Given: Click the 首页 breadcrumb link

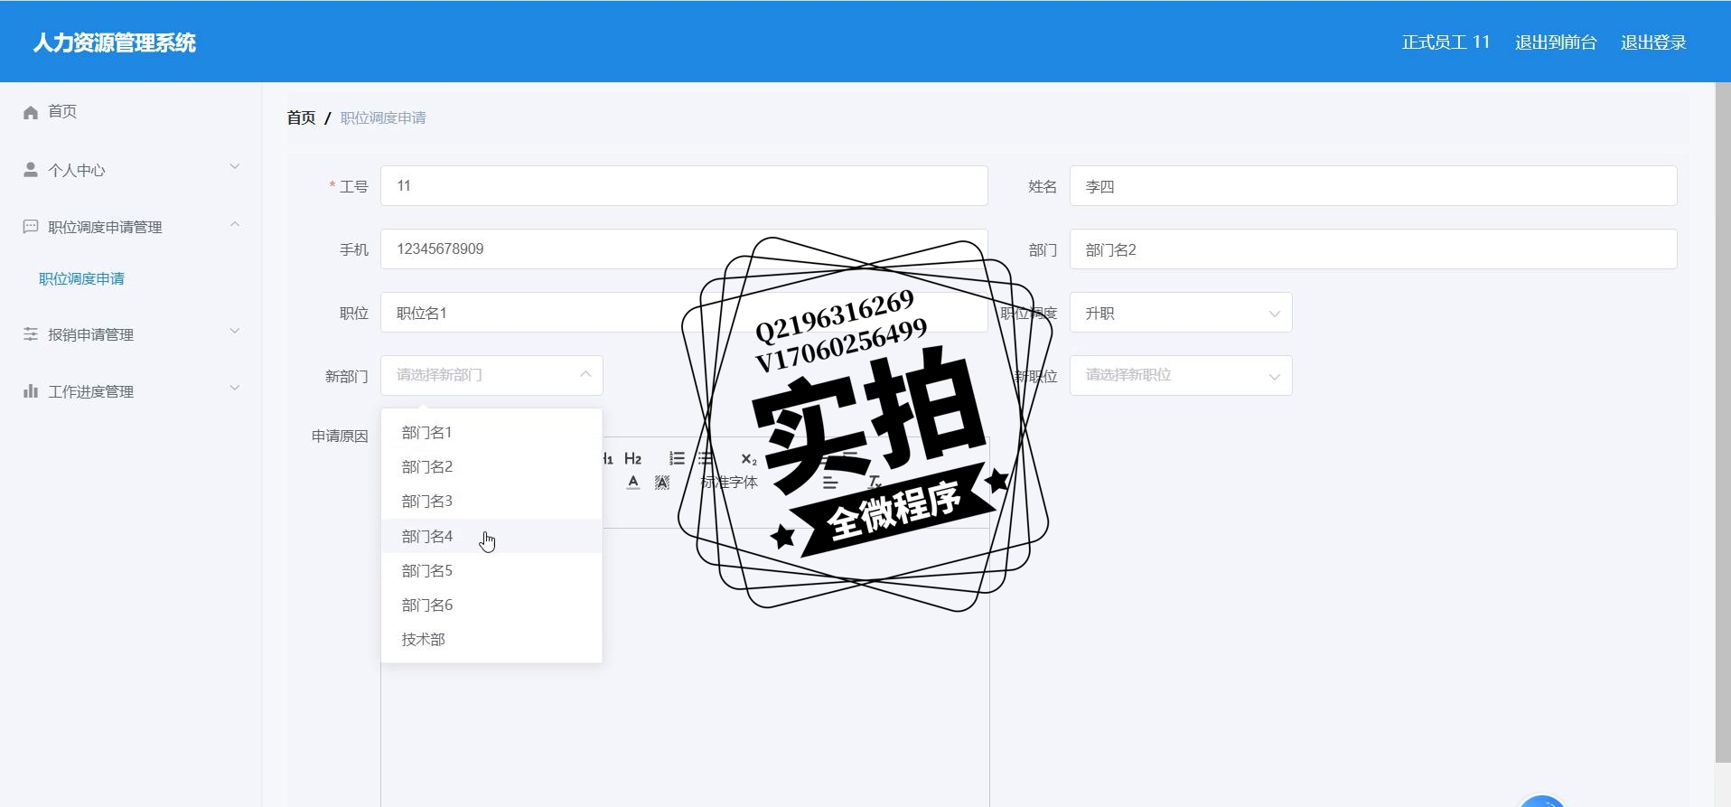Looking at the screenshot, I should [x=301, y=117].
